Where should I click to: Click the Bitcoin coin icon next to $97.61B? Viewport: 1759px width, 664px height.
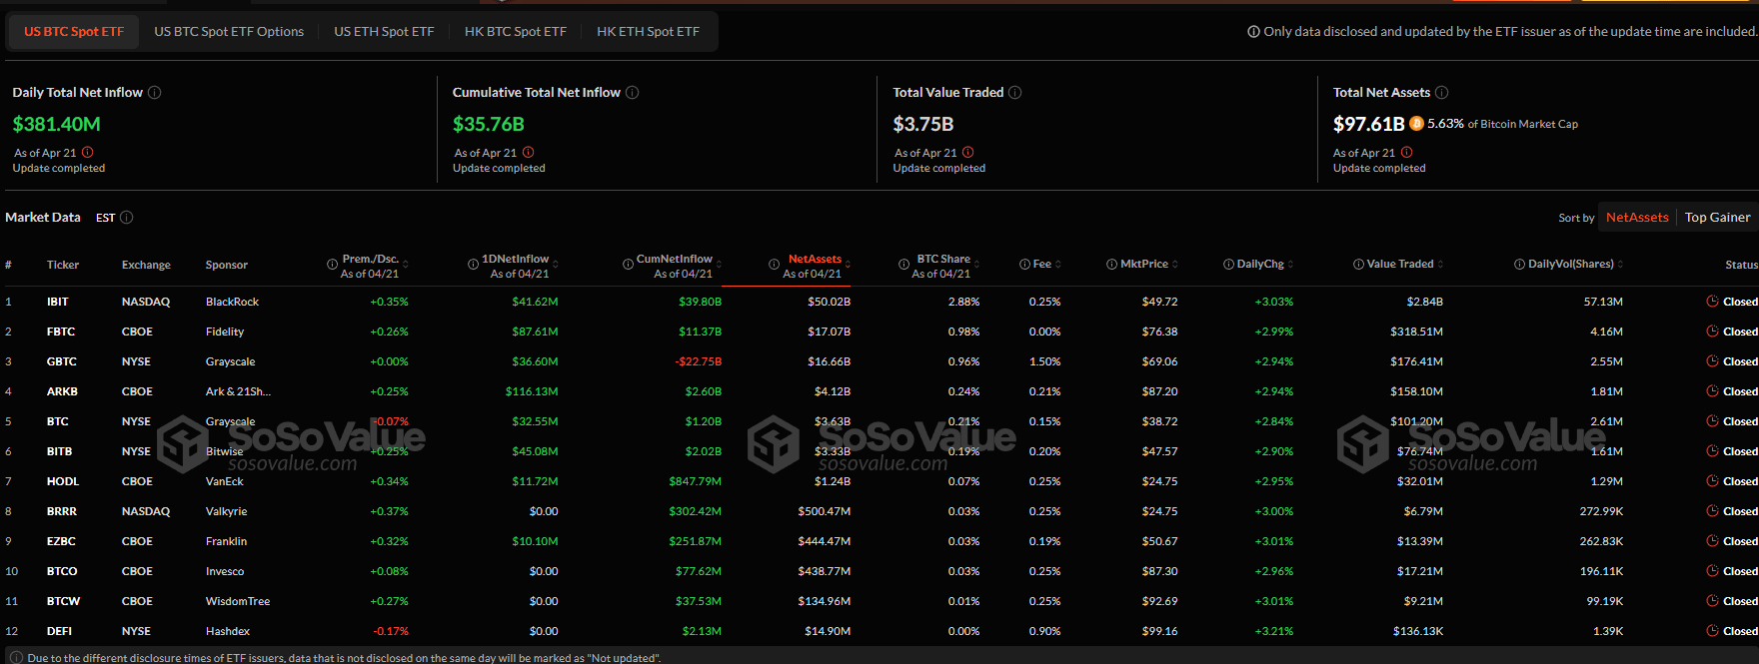point(1416,124)
